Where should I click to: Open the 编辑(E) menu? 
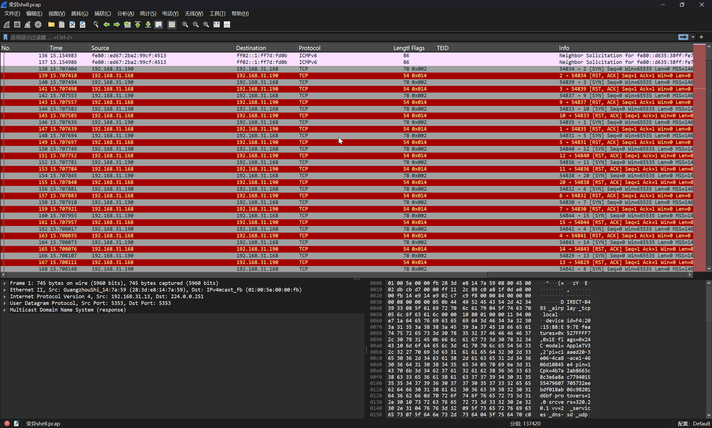34,14
